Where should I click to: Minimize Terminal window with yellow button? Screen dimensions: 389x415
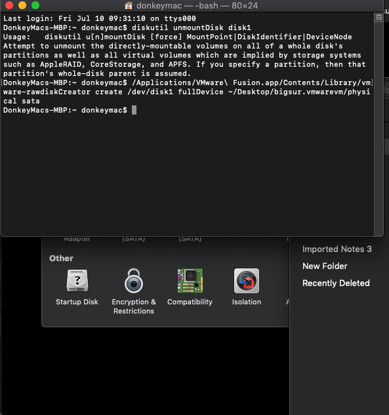tap(22, 5)
